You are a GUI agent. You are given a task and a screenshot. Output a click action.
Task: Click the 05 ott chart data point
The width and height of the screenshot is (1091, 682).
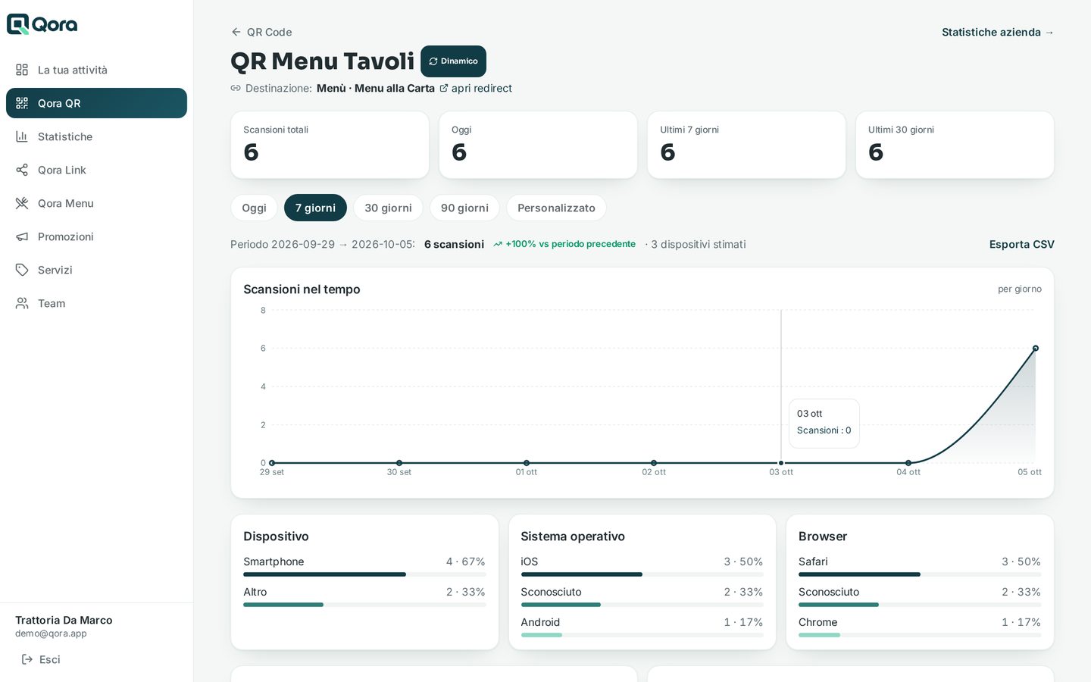[x=1035, y=349]
